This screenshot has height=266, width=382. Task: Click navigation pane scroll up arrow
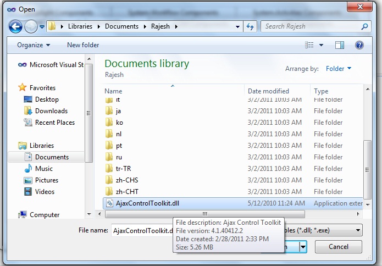(89, 59)
